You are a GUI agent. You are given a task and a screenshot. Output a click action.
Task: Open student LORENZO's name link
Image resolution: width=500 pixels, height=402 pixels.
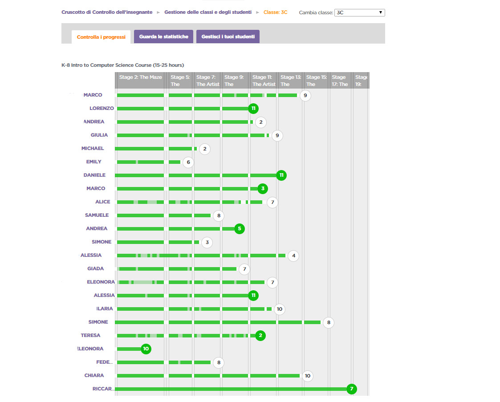[102, 108]
